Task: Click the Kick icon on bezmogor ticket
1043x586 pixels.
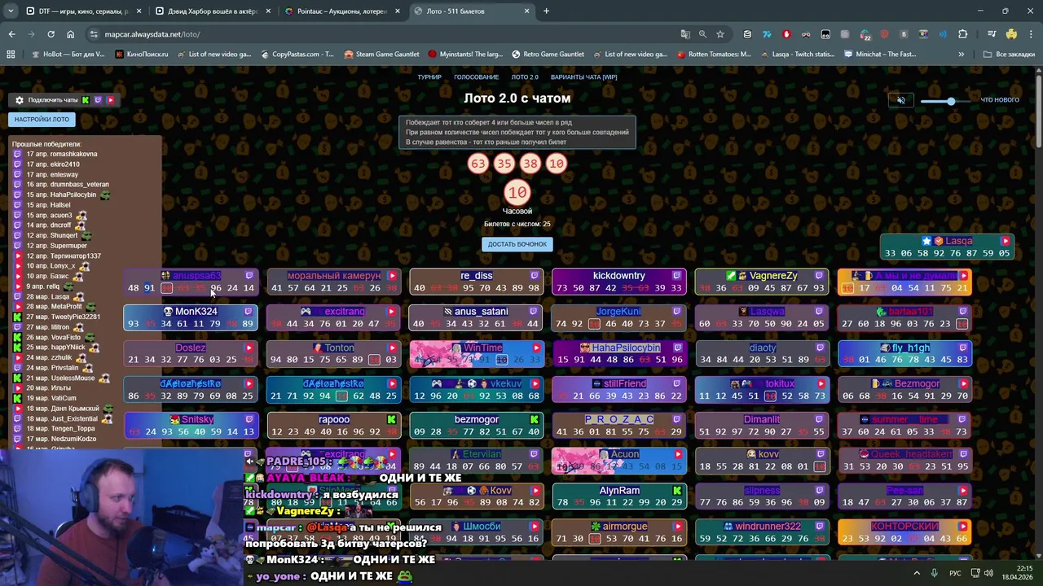Action: [535, 420]
